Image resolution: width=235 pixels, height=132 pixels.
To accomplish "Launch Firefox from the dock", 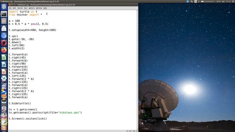I will pos(4,50).
